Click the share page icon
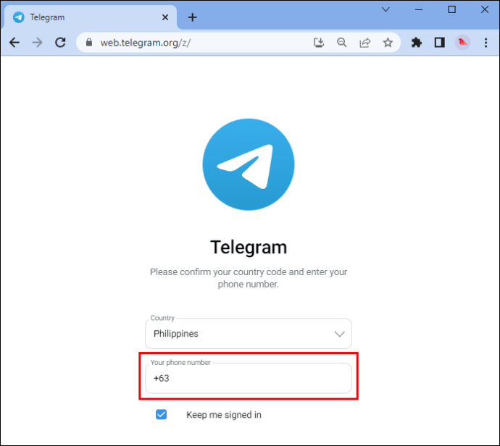This screenshot has height=446, width=500. 364,43
